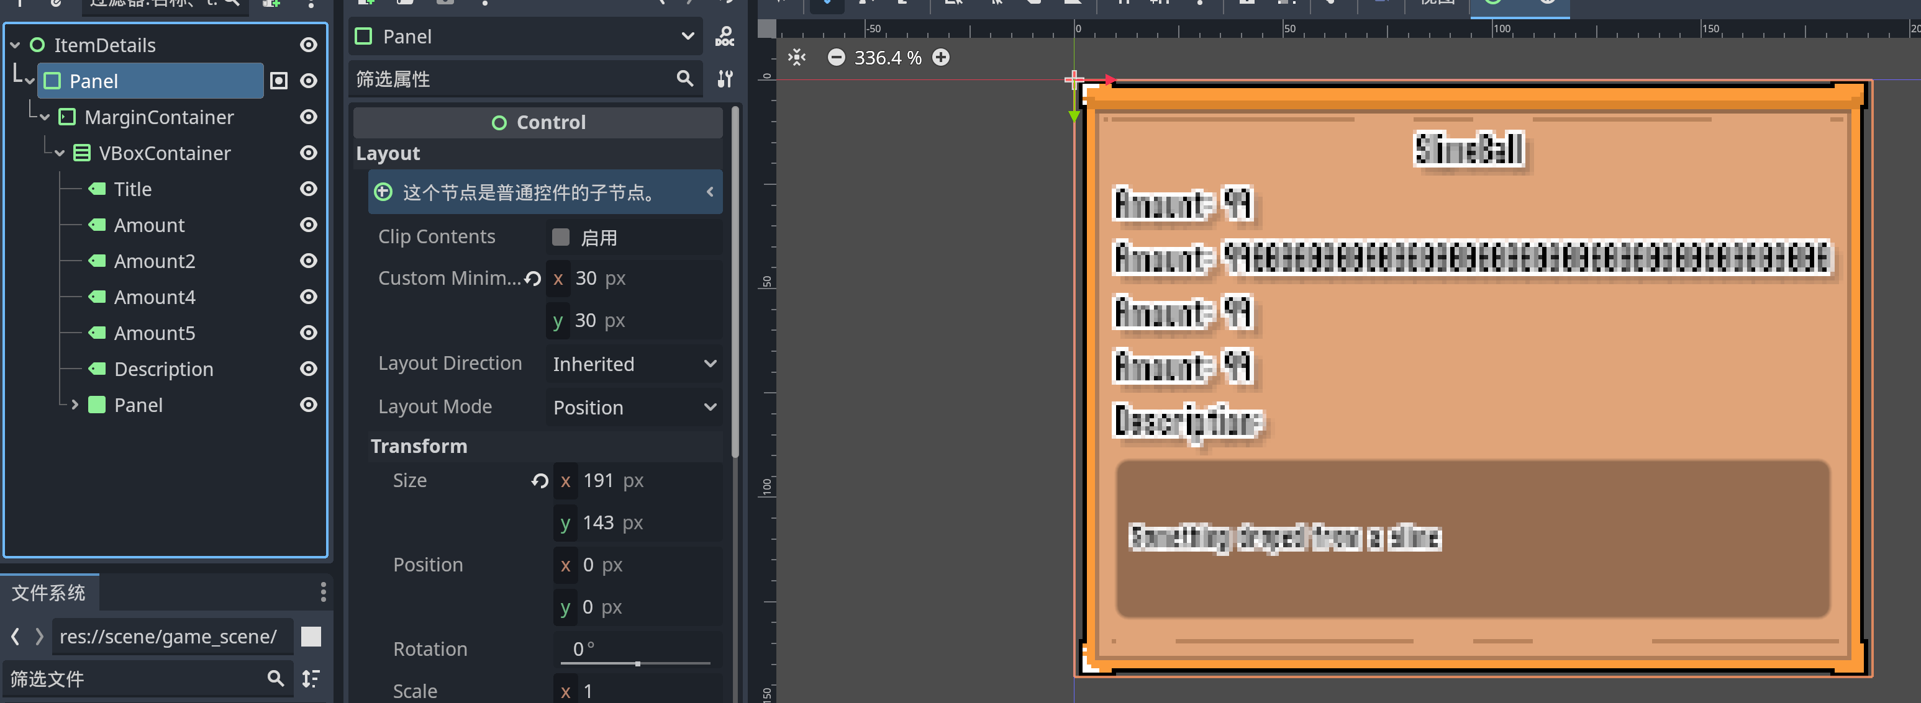Center the viewport view icon
Image resolution: width=1921 pixels, height=703 pixels.
click(x=796, y=57)
